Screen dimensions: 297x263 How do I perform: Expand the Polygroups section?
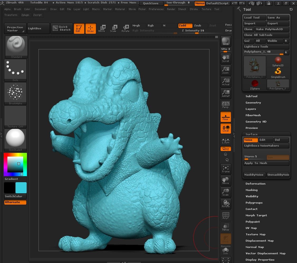[254, 203]
